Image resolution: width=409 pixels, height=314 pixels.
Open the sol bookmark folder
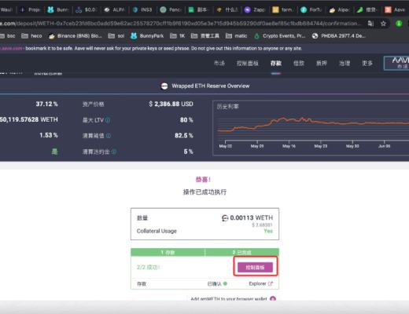click(x=116, y=36)
